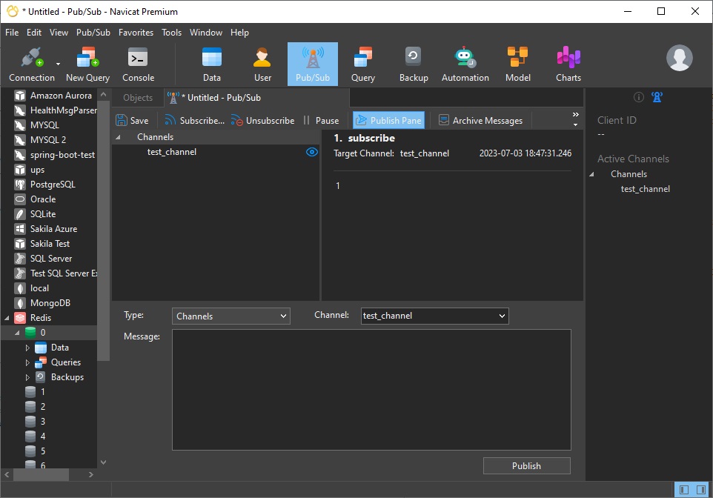The height and width of the screenshot is (498, 713).
Task: Open the Edit menu
Action: point(34,33)
